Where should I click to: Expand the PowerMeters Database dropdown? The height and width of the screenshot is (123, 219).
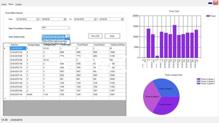[x=68, y=28]
